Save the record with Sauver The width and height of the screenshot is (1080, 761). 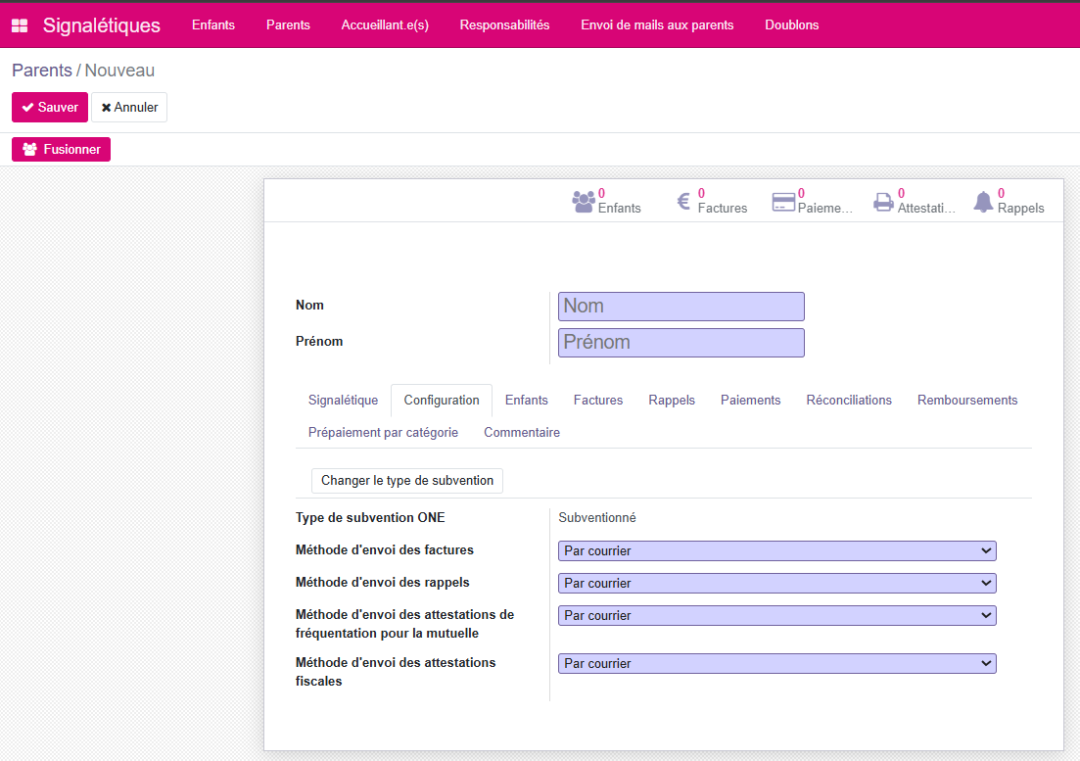[x=50, y=108]
